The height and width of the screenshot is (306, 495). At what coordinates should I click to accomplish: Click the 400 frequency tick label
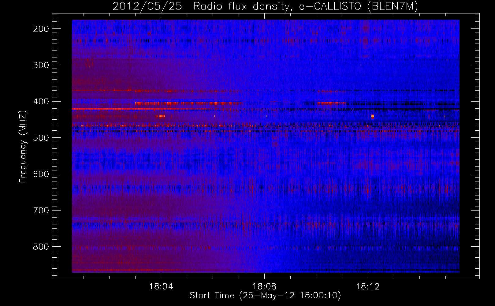[41, 101]
